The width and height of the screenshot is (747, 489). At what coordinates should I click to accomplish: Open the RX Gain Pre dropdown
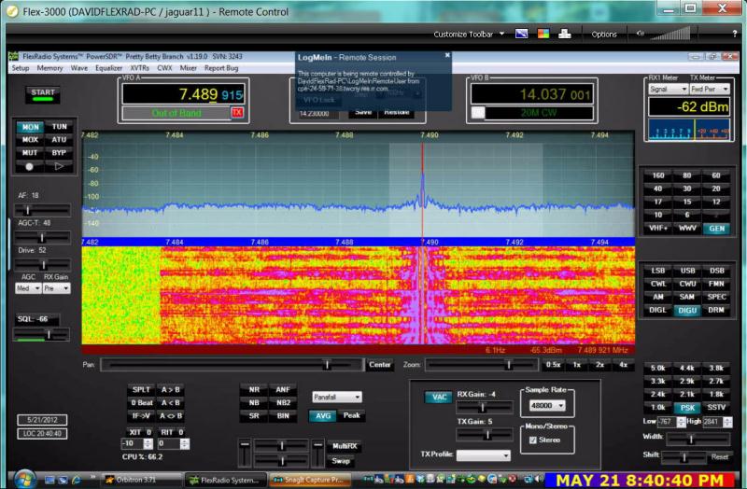tap(56, 288)
